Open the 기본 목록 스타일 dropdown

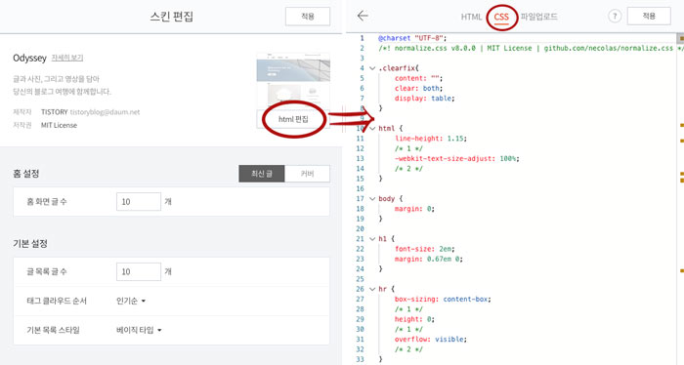139,330
